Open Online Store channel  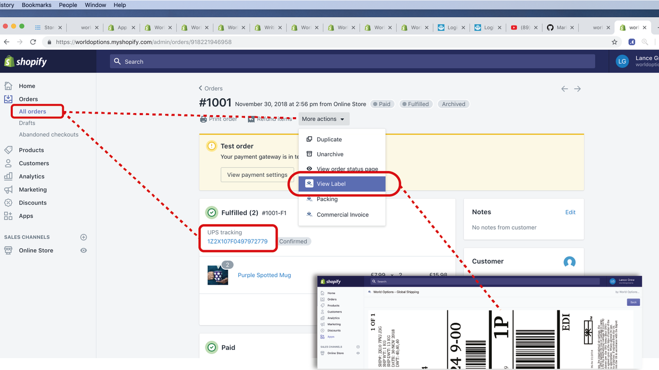coord(36,250)
